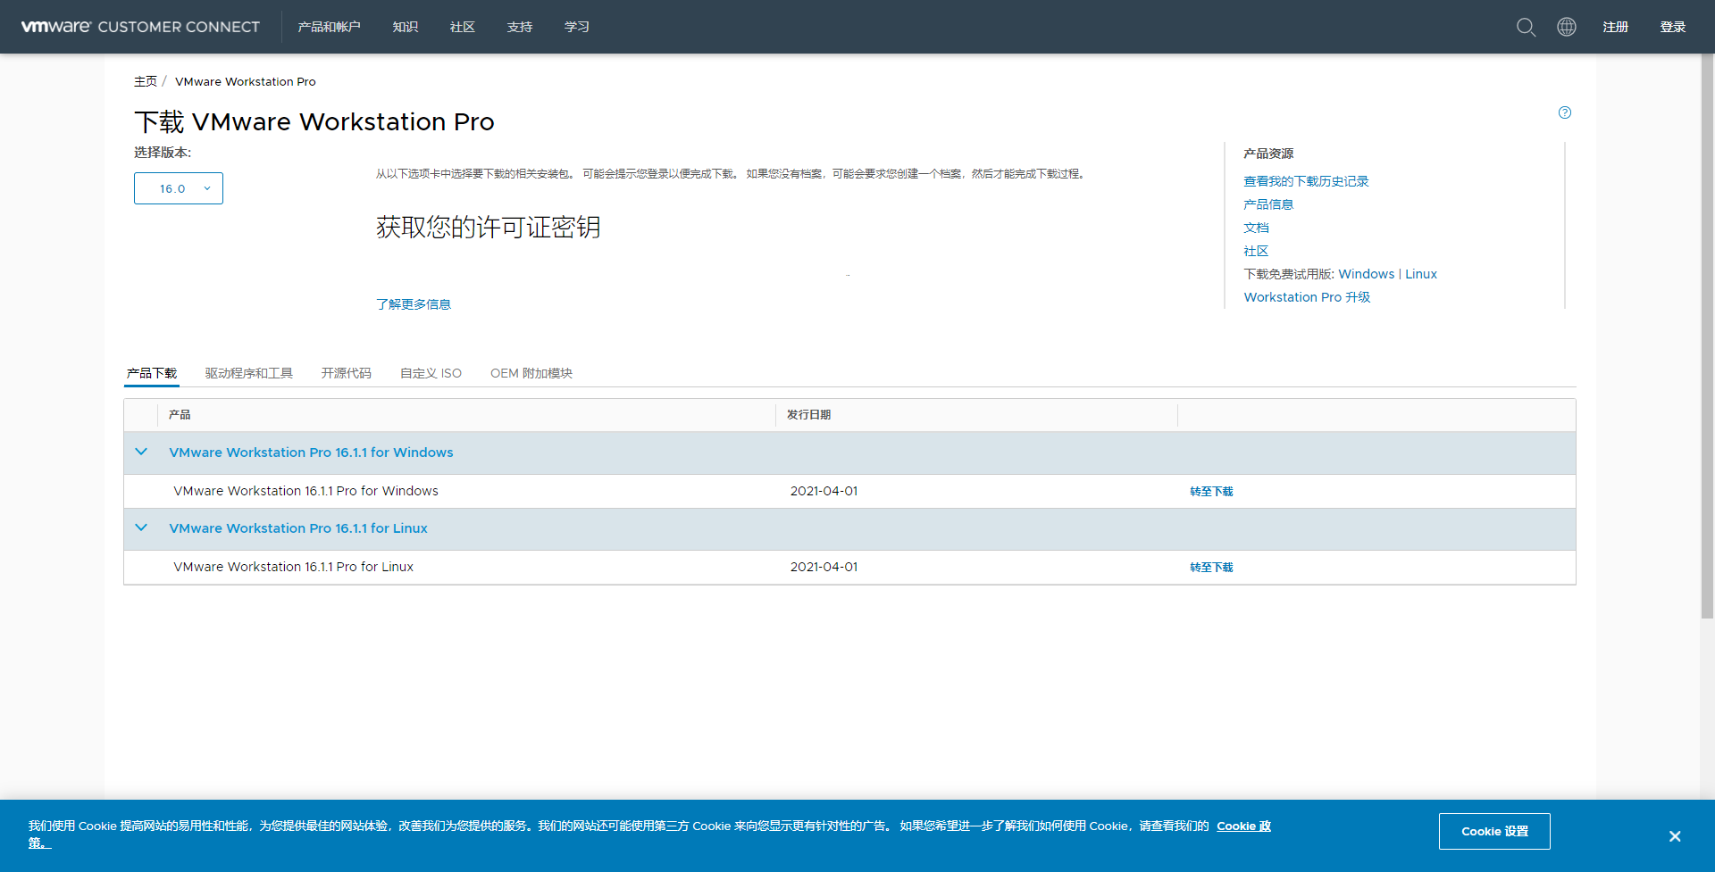Image resolution: width=1715 pixels, height=872 pixels.
Task: Open 知识 menu in header
Action: click(406, 27)
